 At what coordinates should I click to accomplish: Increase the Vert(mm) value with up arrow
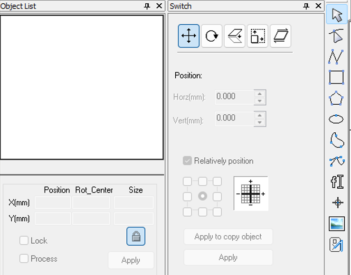pyautogui.click(x=260, y=115)
